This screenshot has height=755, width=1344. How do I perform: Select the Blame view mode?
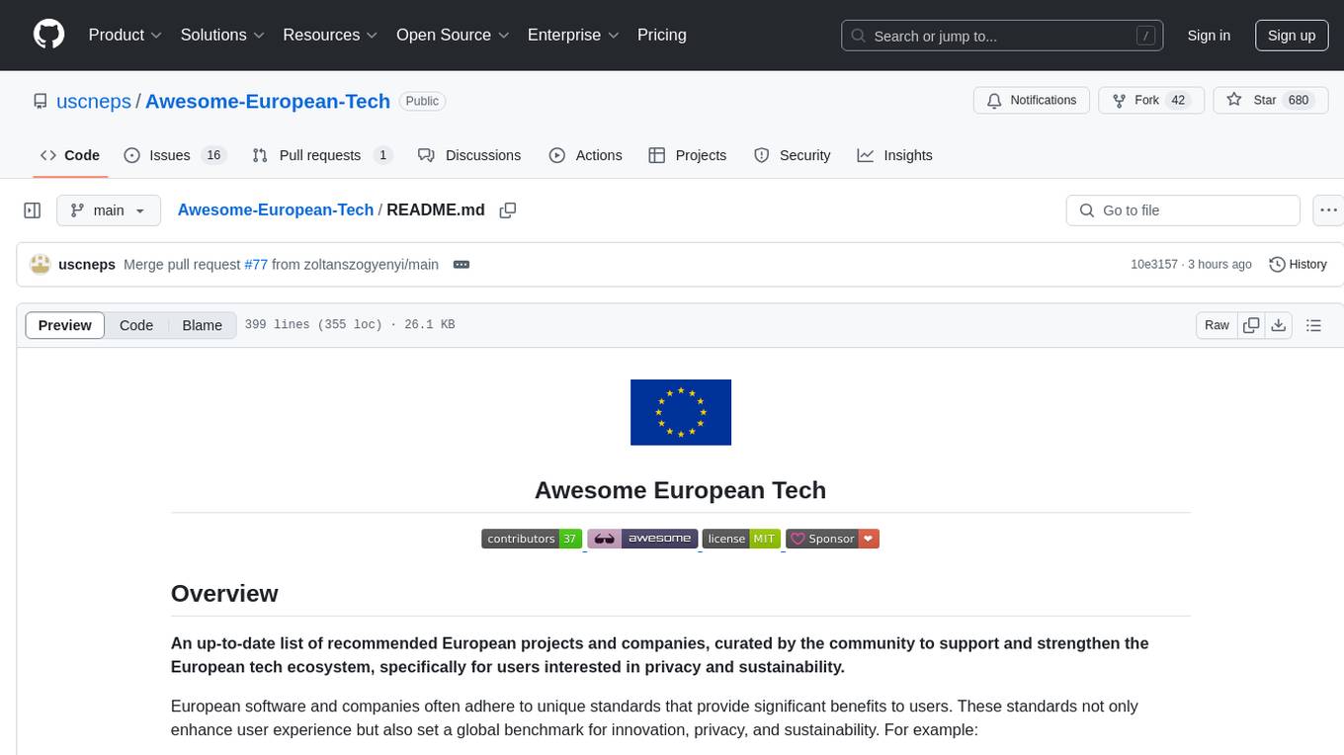click(x=202, y=325)
